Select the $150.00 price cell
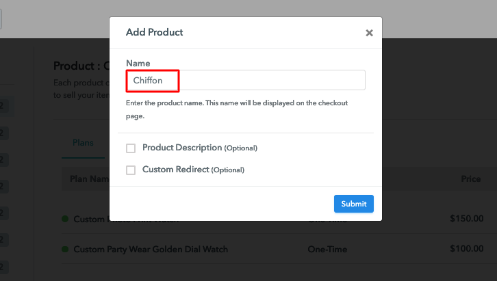Screen dimensions: 497x281 [467, 219]
